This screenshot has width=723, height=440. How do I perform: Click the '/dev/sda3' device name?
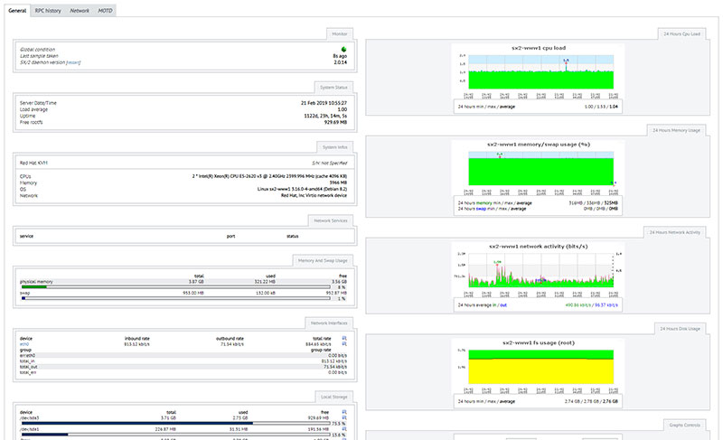click(x=30, y=418)
